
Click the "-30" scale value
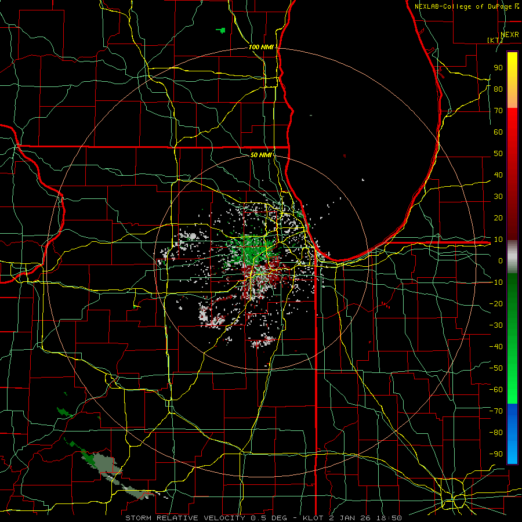(x=496, y=325)
